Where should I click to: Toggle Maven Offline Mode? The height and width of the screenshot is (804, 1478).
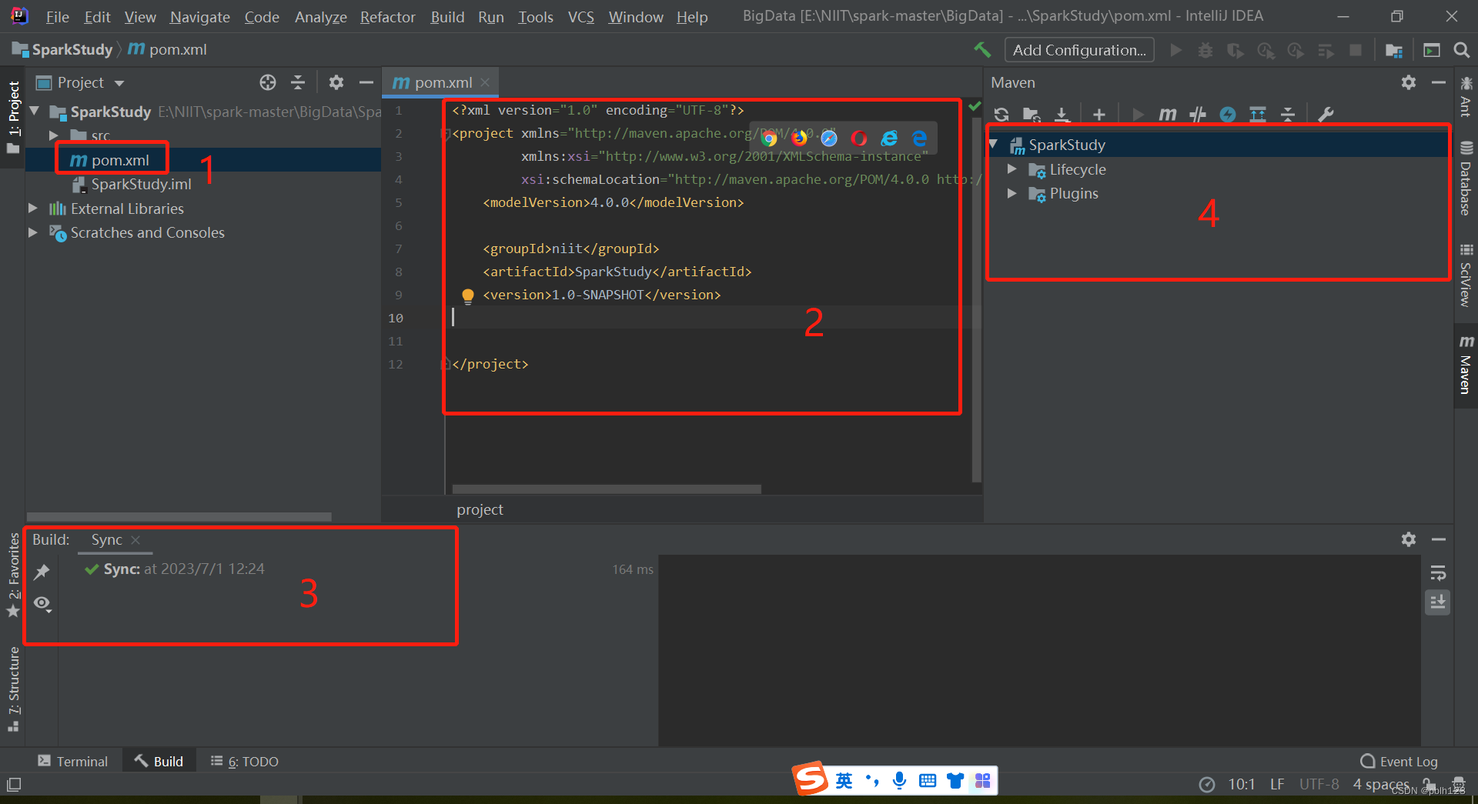click(1198, 115)
